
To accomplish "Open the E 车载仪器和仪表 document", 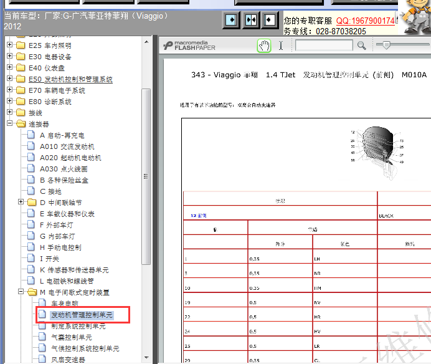I will click(x=67, y=214).
